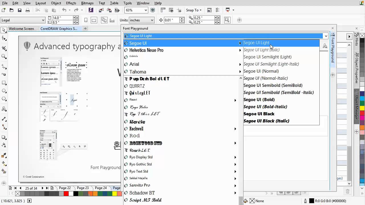Open the Legal page size dropdown
The width and height of the screenshot is (365, 205).
pos(43,20)
